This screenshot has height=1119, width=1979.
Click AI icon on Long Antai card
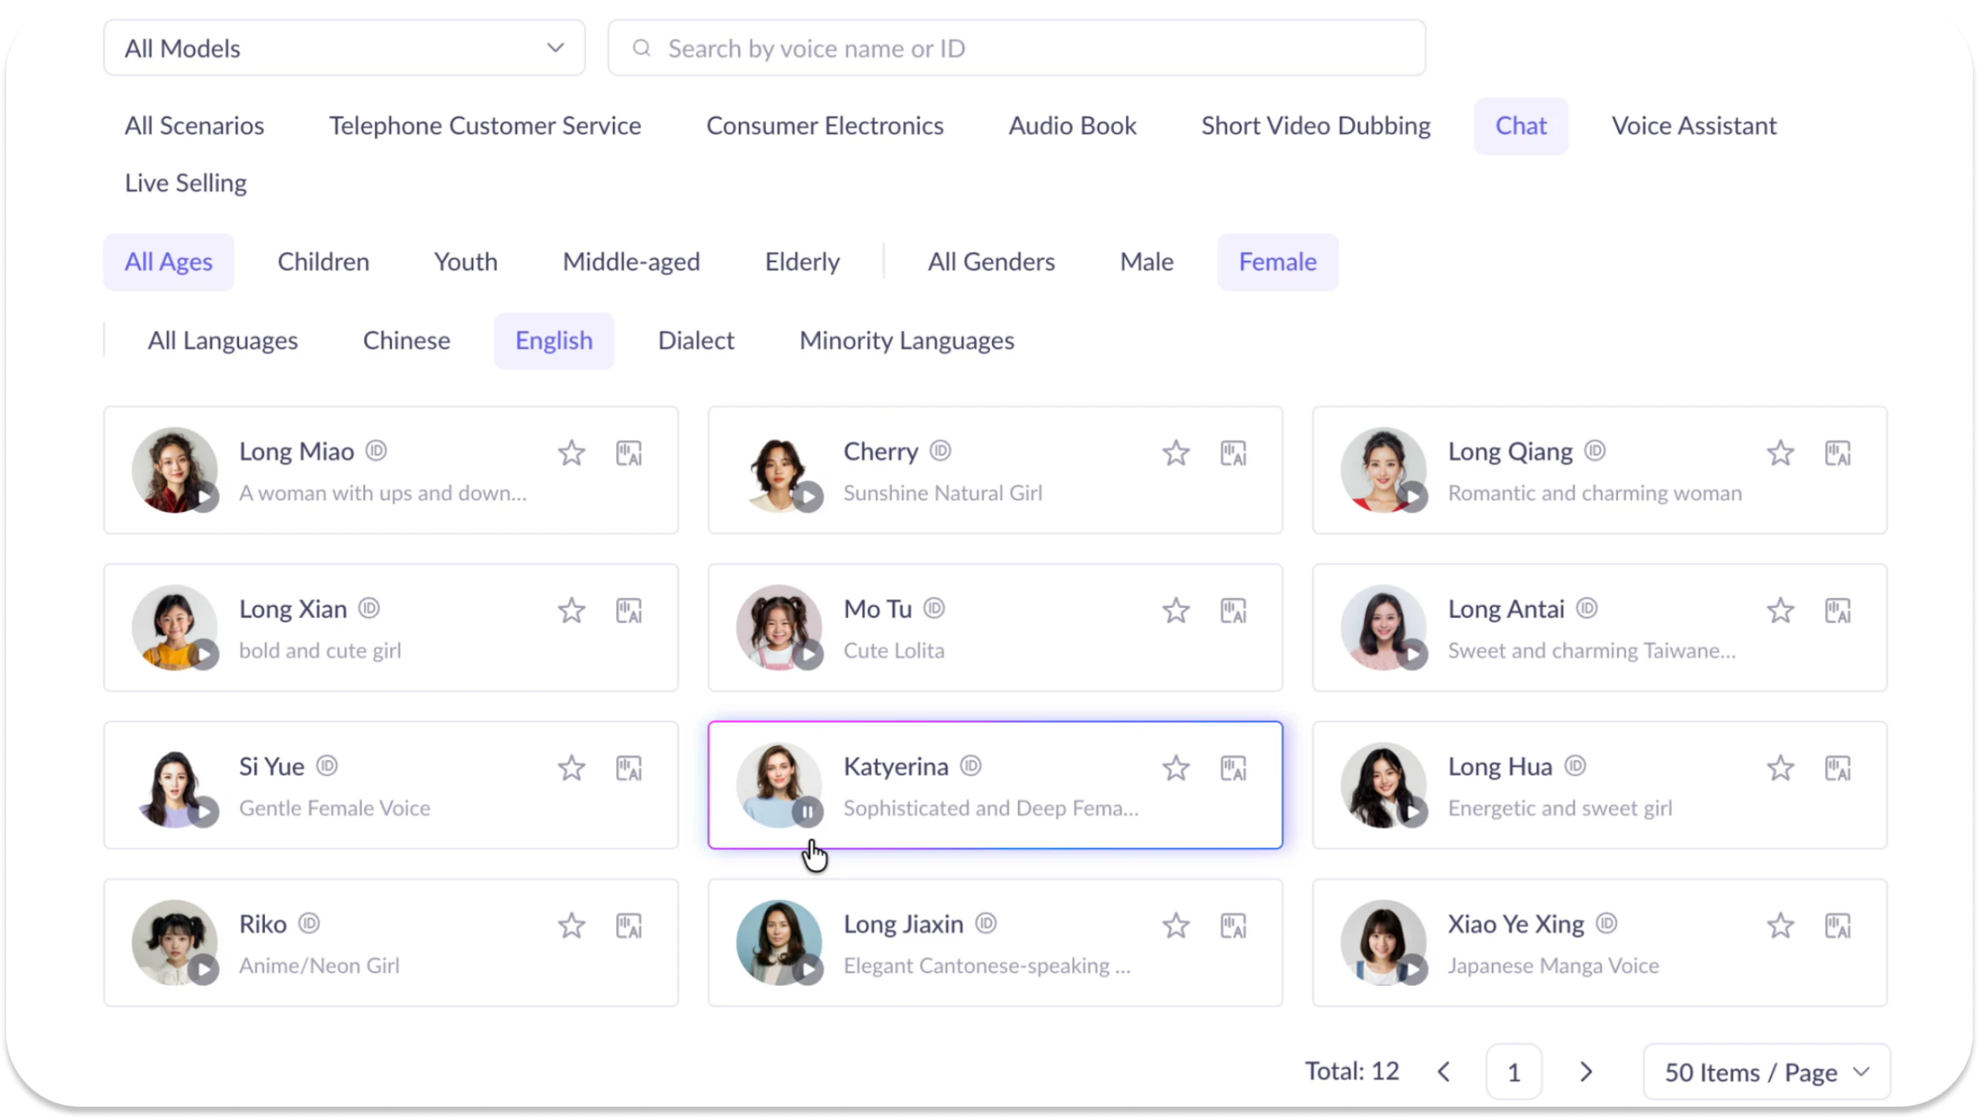(x=1838, y=611)
